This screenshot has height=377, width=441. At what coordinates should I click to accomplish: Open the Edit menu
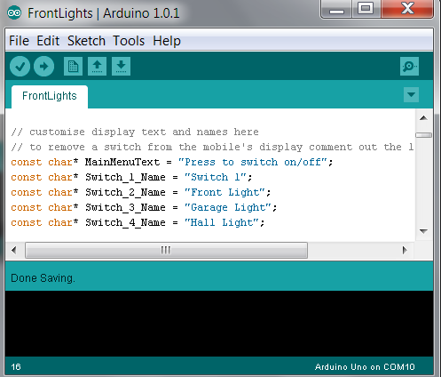48,41
